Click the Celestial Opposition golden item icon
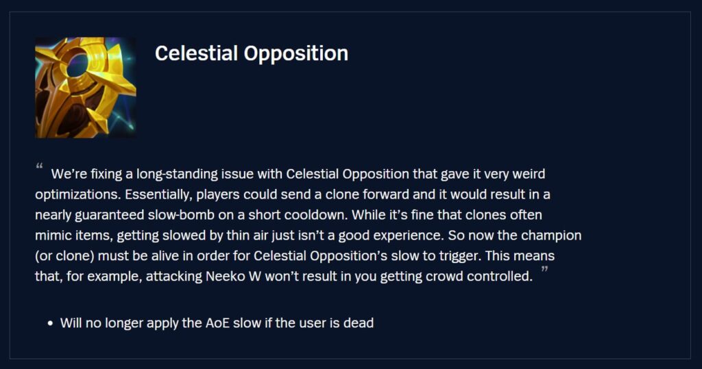The image size is (702, 369). click(x=85, y=87)
